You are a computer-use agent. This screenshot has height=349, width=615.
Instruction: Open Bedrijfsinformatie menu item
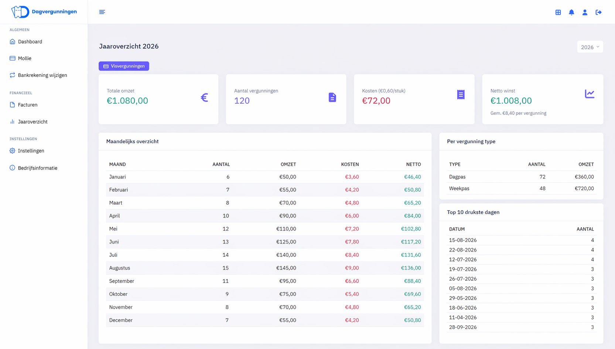tap(38, 168)
